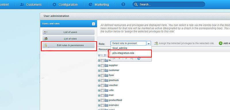Image resolution: width=230 pixels, height=110 pixels.
Task: Click the Select role to proceed field
Action: click(129, 43)
